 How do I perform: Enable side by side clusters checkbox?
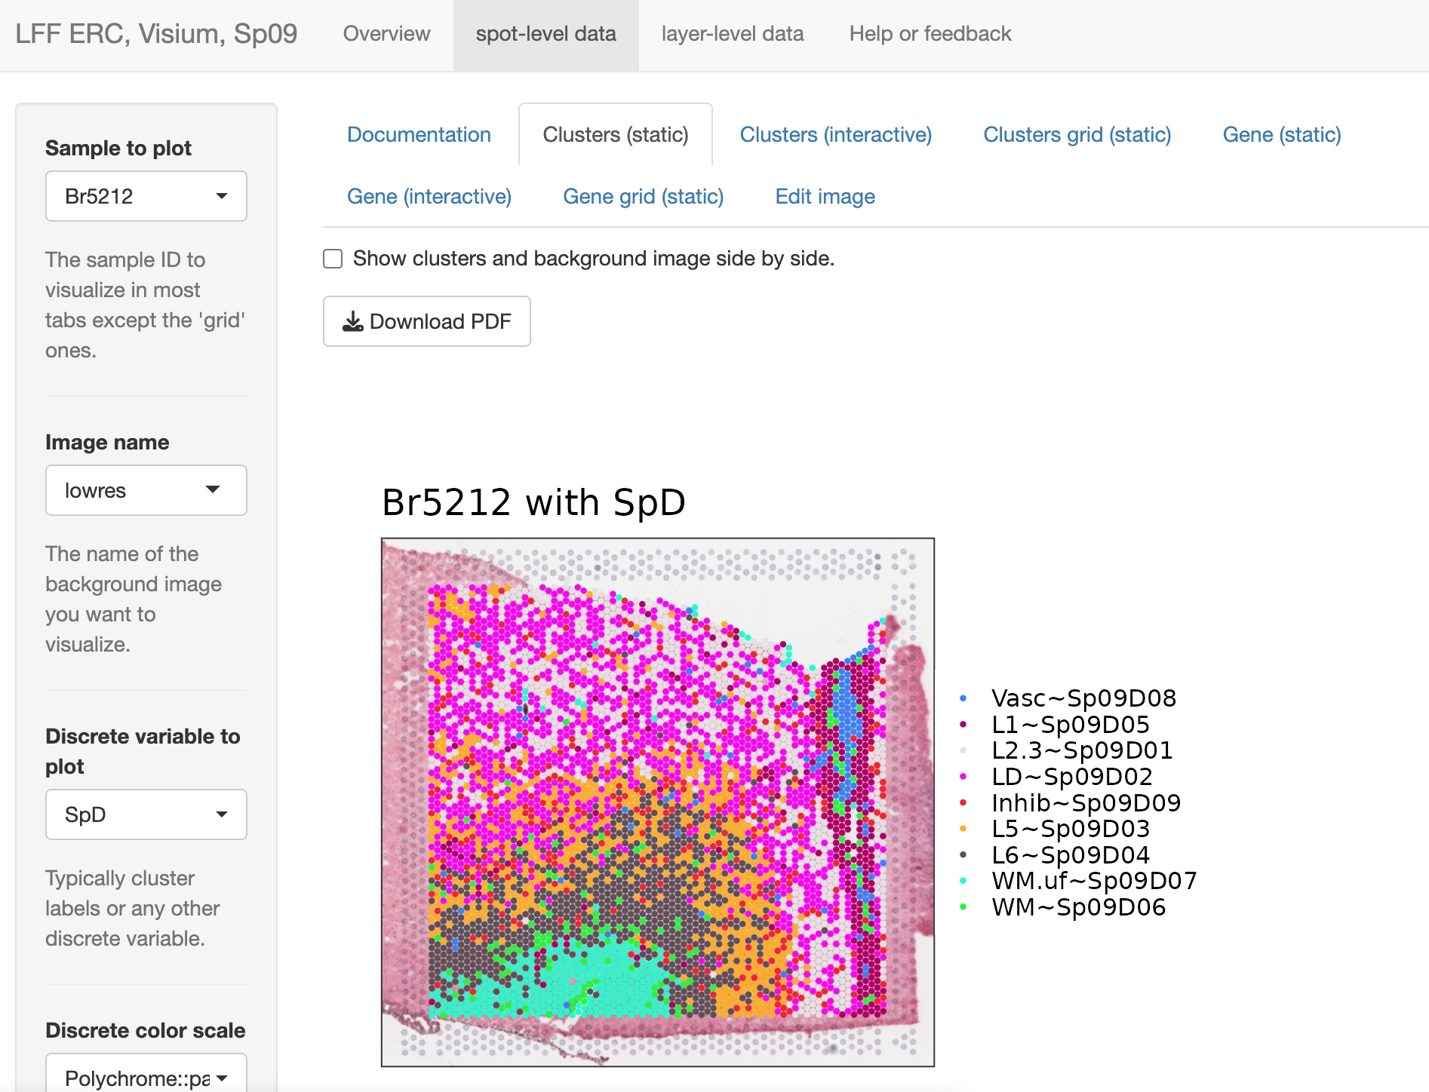point(333,259)
